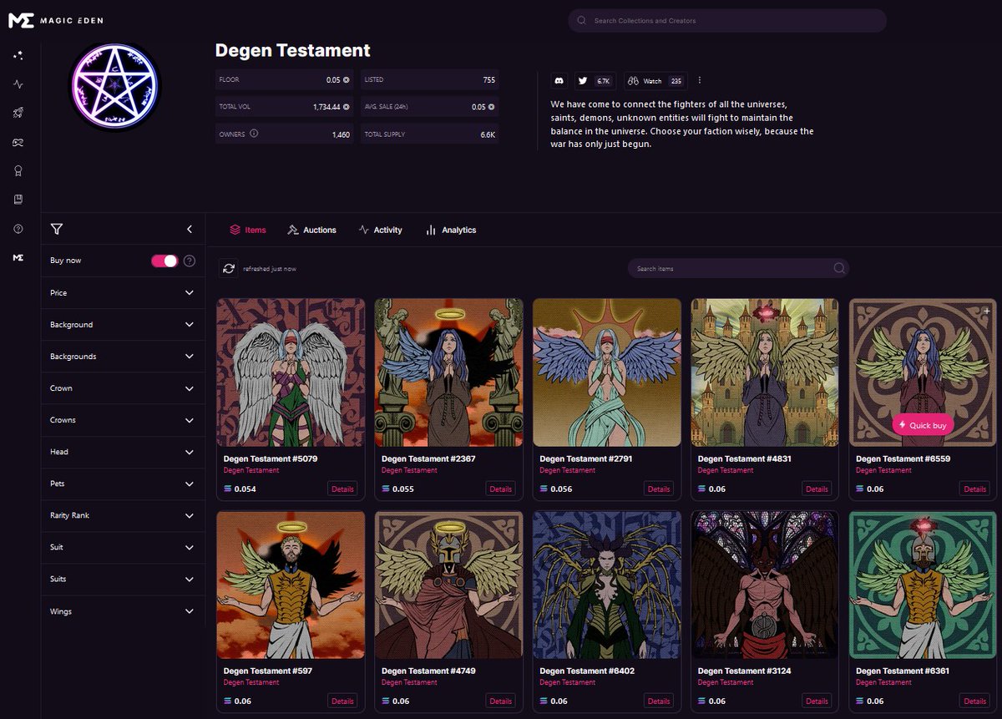Click the plus icon on Degen Testament #6559
Image resolution: width=1002 pixels, height=719 pixels.
(x=987, y=310)
